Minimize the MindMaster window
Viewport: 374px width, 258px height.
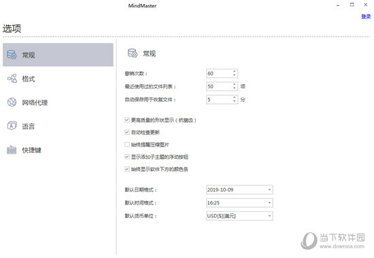(338, 5)
